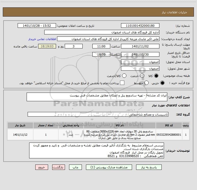Click the چاپ print button
Screen dimensions: 197x190
75,167
